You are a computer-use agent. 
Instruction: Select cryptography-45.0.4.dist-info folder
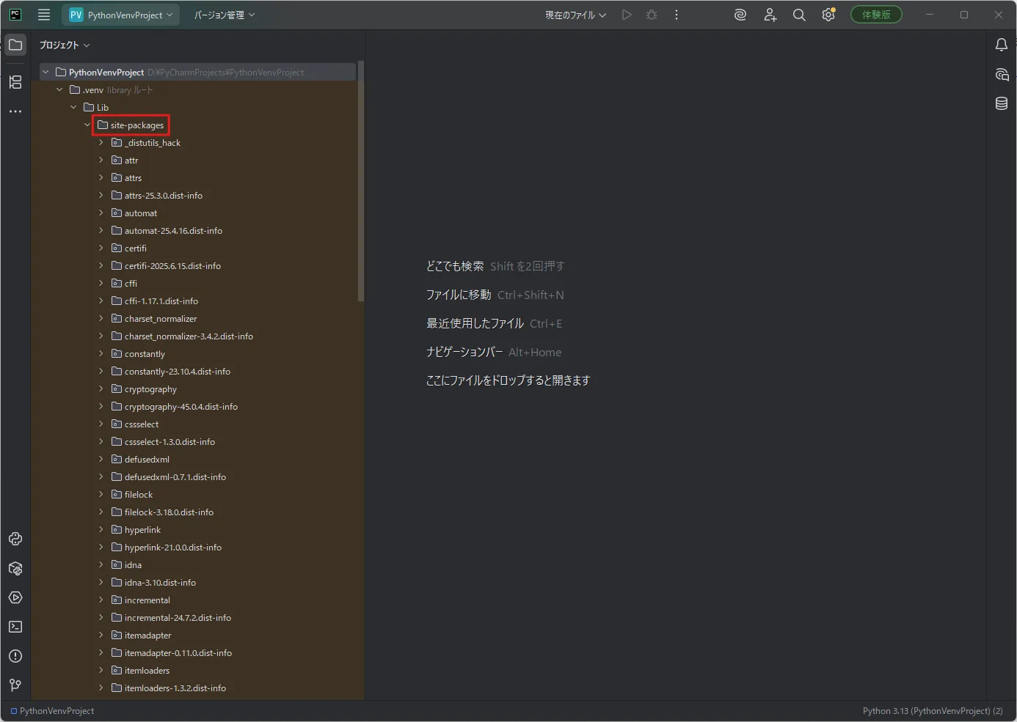[x=175, y=406]
